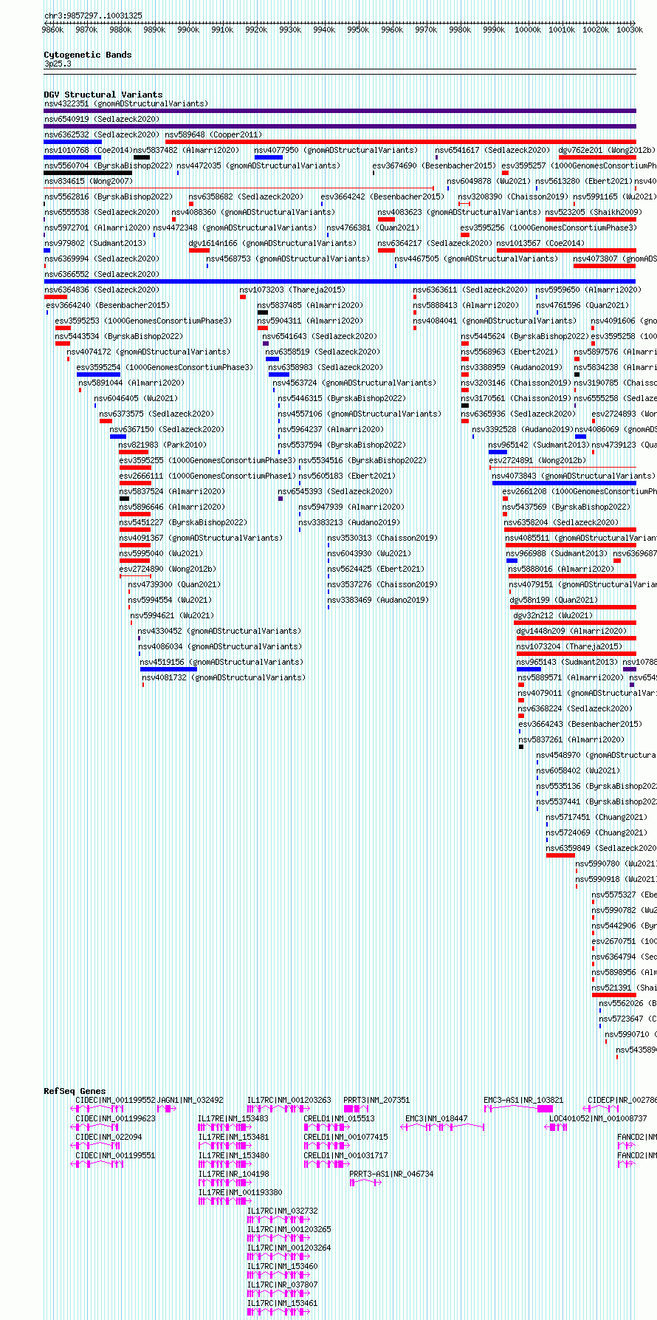Select nsv965143 (Sudmant2013) label
Image resolution: width=657 pixels, height=1320 pixels.
567,662
